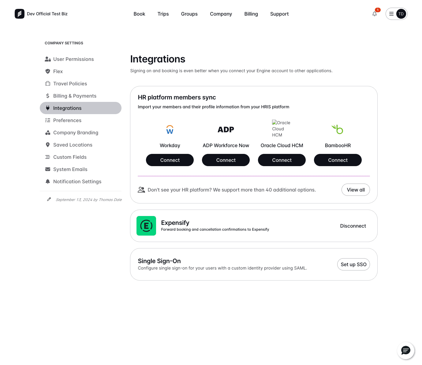Click the Expensify logo icon

(x=146, y=226)
